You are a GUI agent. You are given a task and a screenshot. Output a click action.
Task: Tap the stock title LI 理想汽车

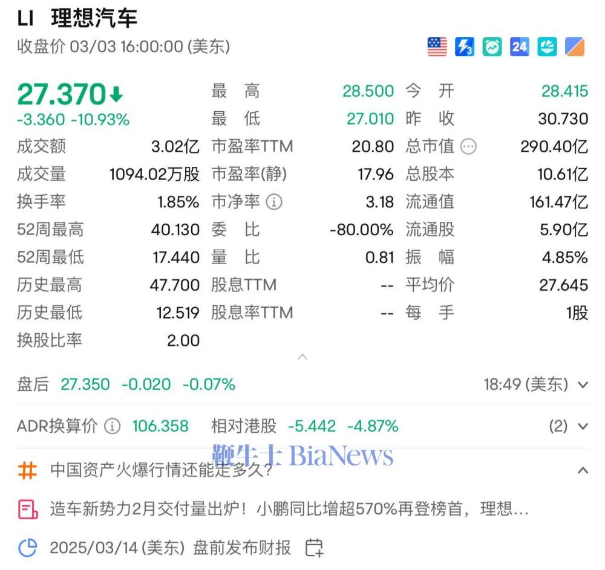tap(77, 18)
